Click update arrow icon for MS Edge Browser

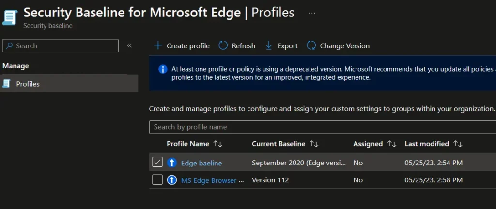[x=172, y=180]
